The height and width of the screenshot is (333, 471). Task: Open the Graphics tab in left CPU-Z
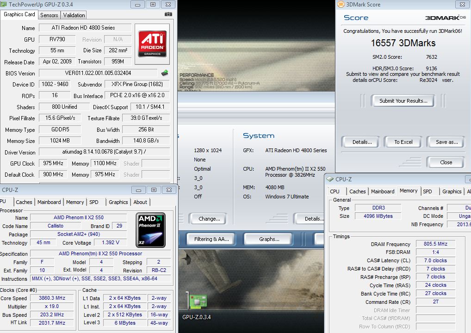pyautogui.click(x=118, y=202)
